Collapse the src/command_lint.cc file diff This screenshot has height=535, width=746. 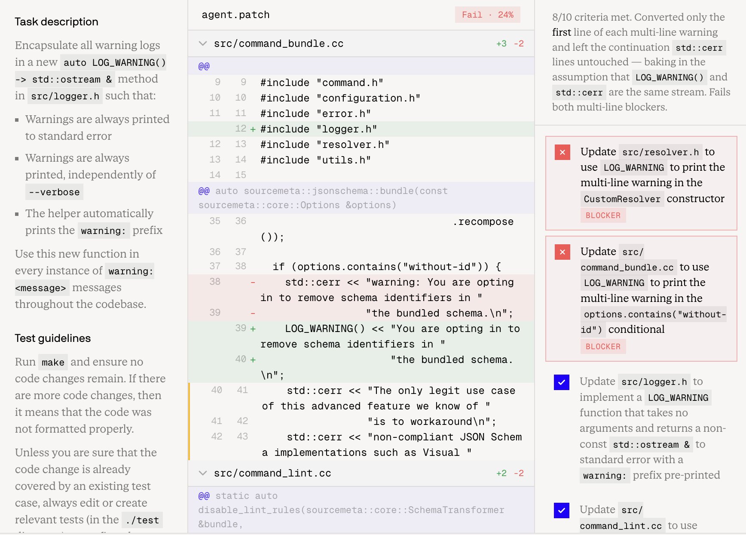pos(203,473)
